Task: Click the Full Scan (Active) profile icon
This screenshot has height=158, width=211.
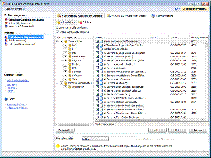Action: click(x=6, y=40)
